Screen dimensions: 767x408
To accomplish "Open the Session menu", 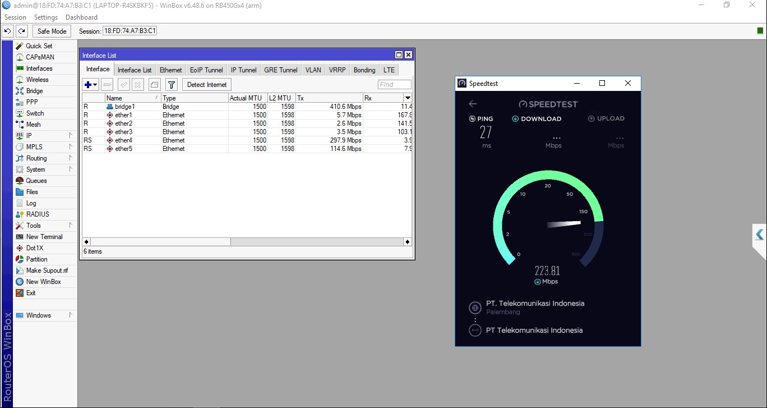I will click(15, 17).
